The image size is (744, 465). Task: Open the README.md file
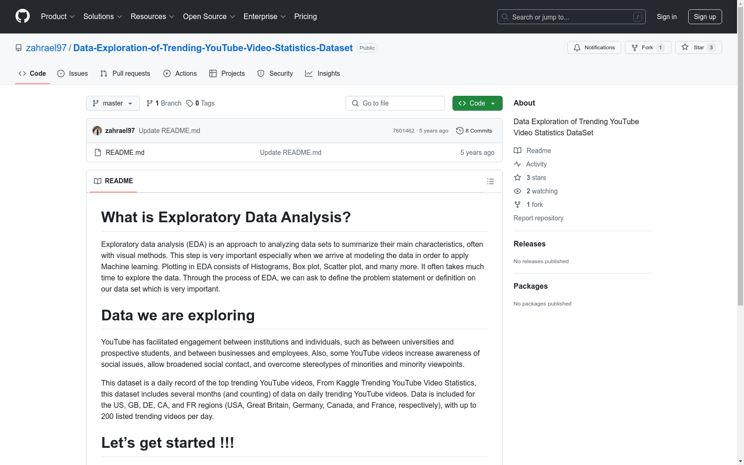pyautogui.click(x=125, y=153)
